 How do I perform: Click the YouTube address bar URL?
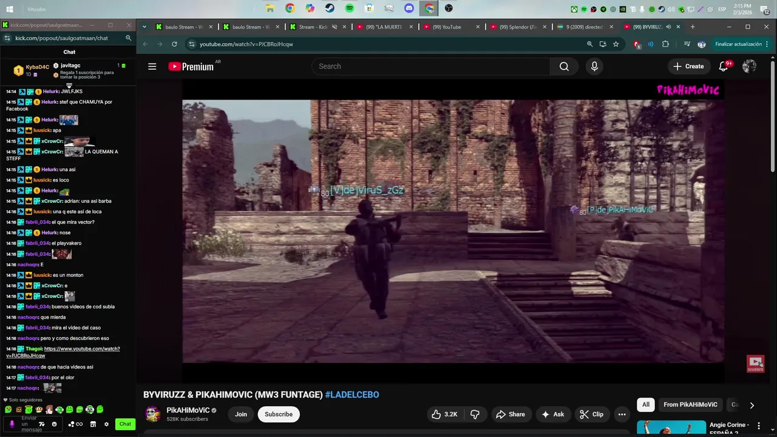(x=246, y=44)
